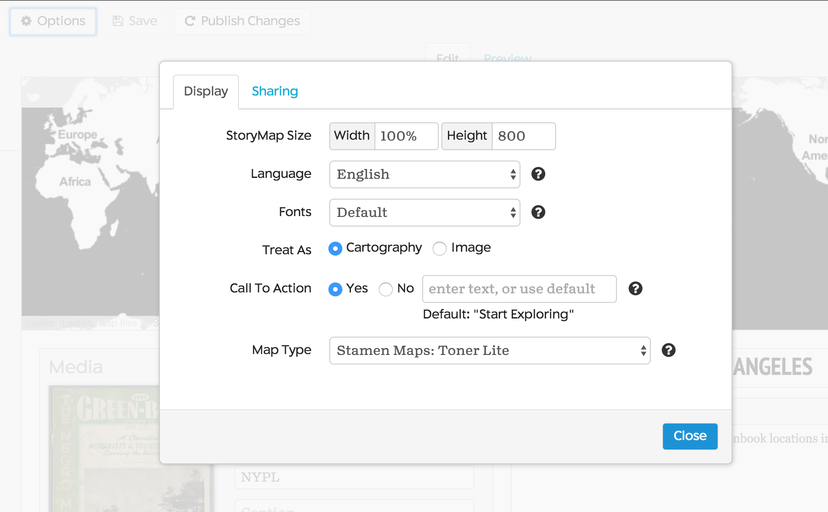Click the Height field showing 800
Screen dimensions: 828x512
point(523,136)
